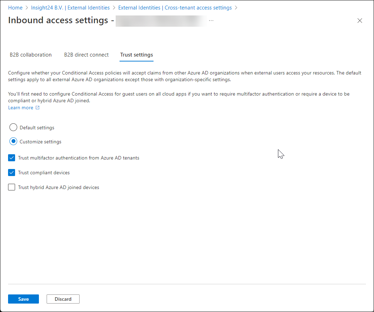The image size is (374, 312).
Task: Select the Trust settings tab
Action: (x=136, y=55)
